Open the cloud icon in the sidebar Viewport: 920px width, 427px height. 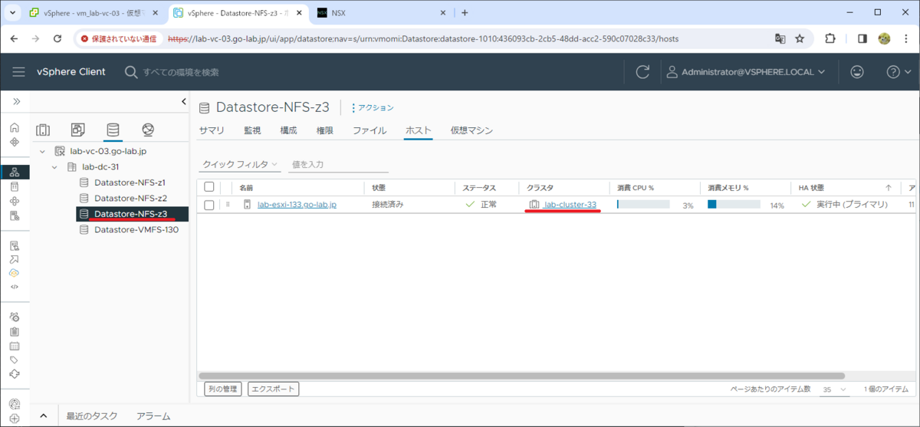point(15,273)
